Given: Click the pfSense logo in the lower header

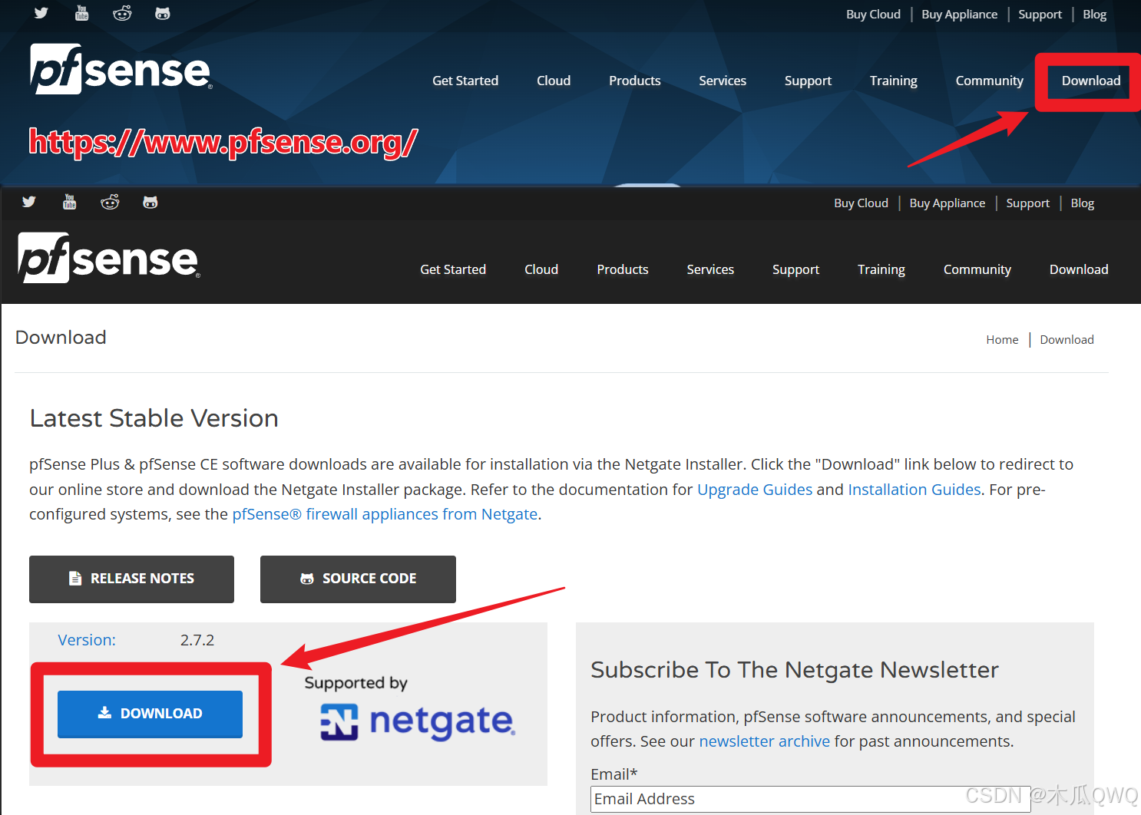Looking at the screenshot, I should 109,258.
